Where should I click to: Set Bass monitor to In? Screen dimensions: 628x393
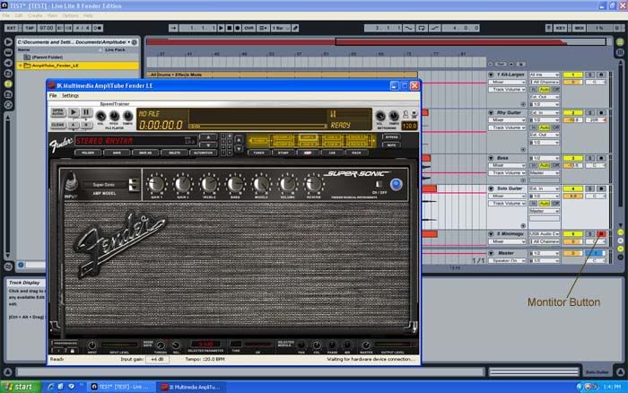(x=534, y=165)
